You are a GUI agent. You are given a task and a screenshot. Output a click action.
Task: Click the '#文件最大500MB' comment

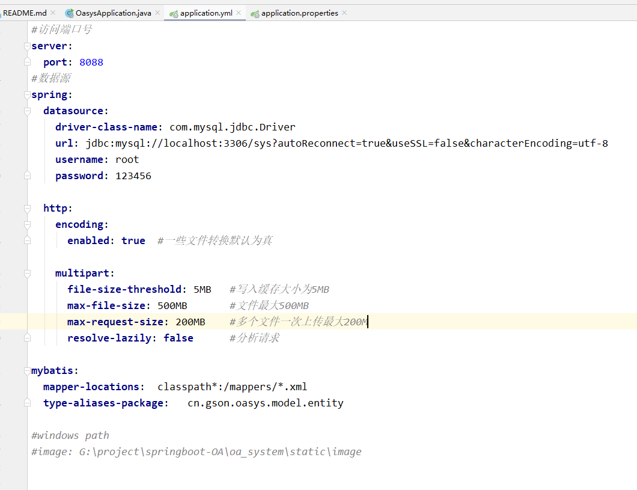tap(269, 305)
